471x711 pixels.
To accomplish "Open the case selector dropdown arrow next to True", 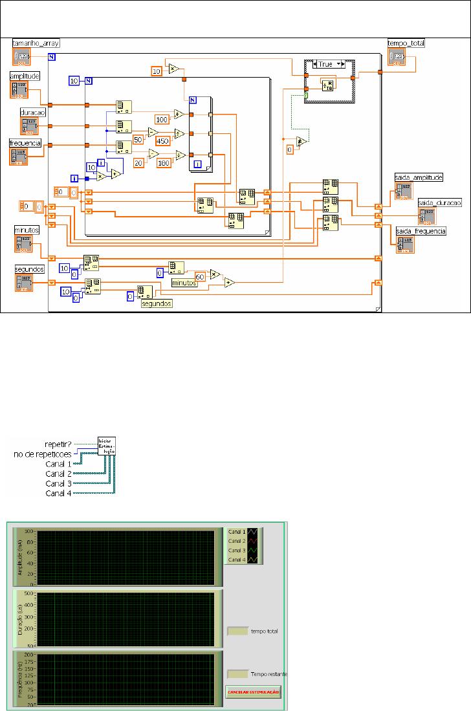I will pyautogui.click(x=338, y=65).
